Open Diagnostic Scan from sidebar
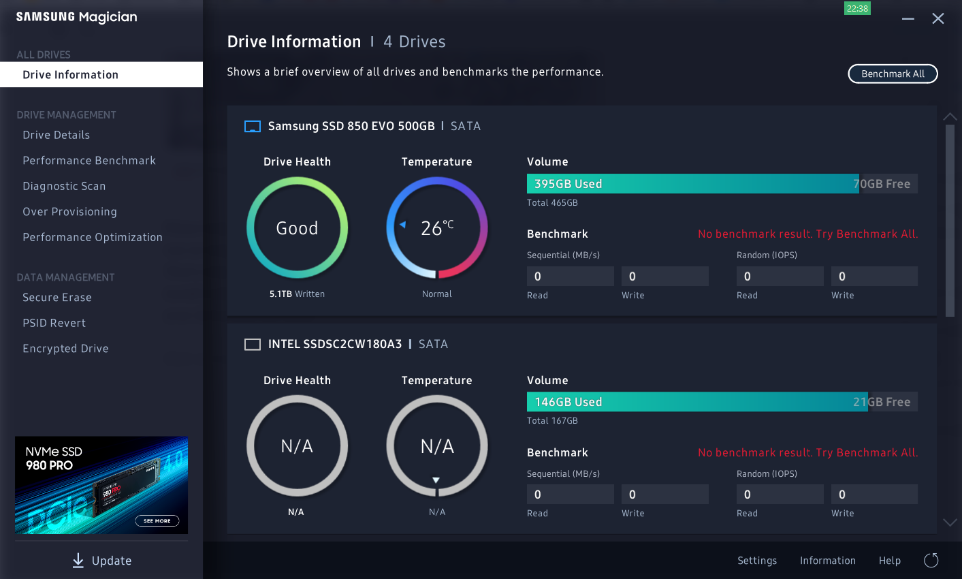 coord(64,186)
